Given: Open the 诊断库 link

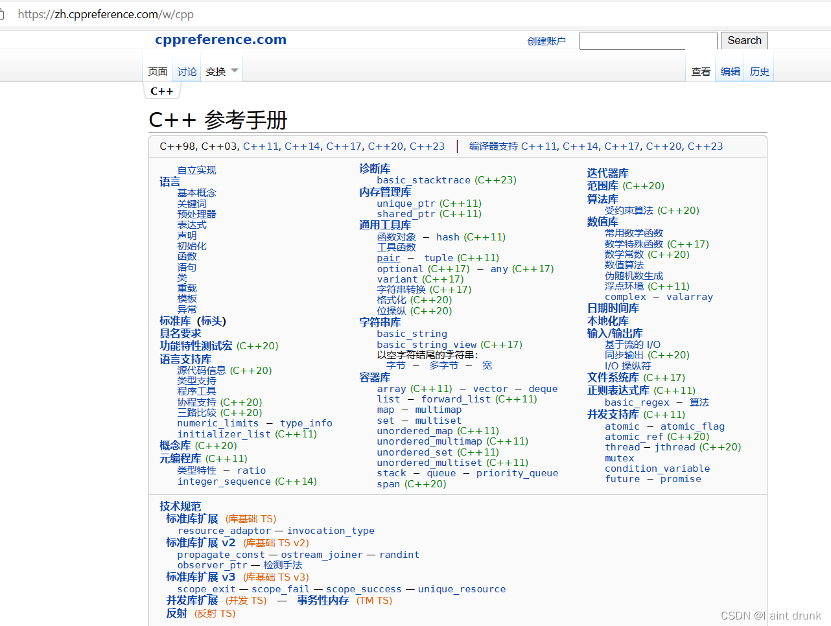Looking at the screenshot, I should point(375,168).
